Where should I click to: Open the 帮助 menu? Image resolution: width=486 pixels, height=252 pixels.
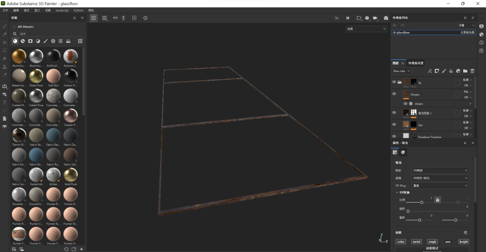coord(91,10)
